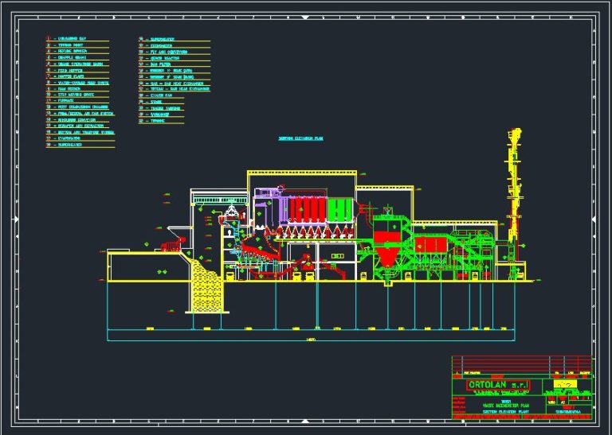Viewport: 612px width, 435px height.
Task: Click the "Turbine" legend entry
Action: [x=158, y=120]
